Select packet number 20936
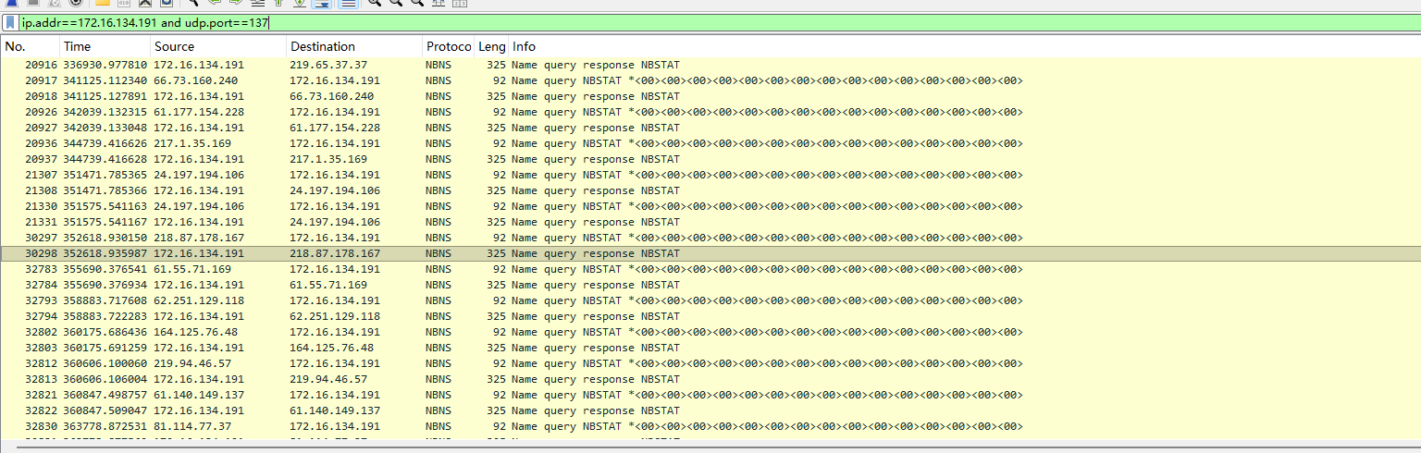The image size is (1421, 453). [41, 143]
